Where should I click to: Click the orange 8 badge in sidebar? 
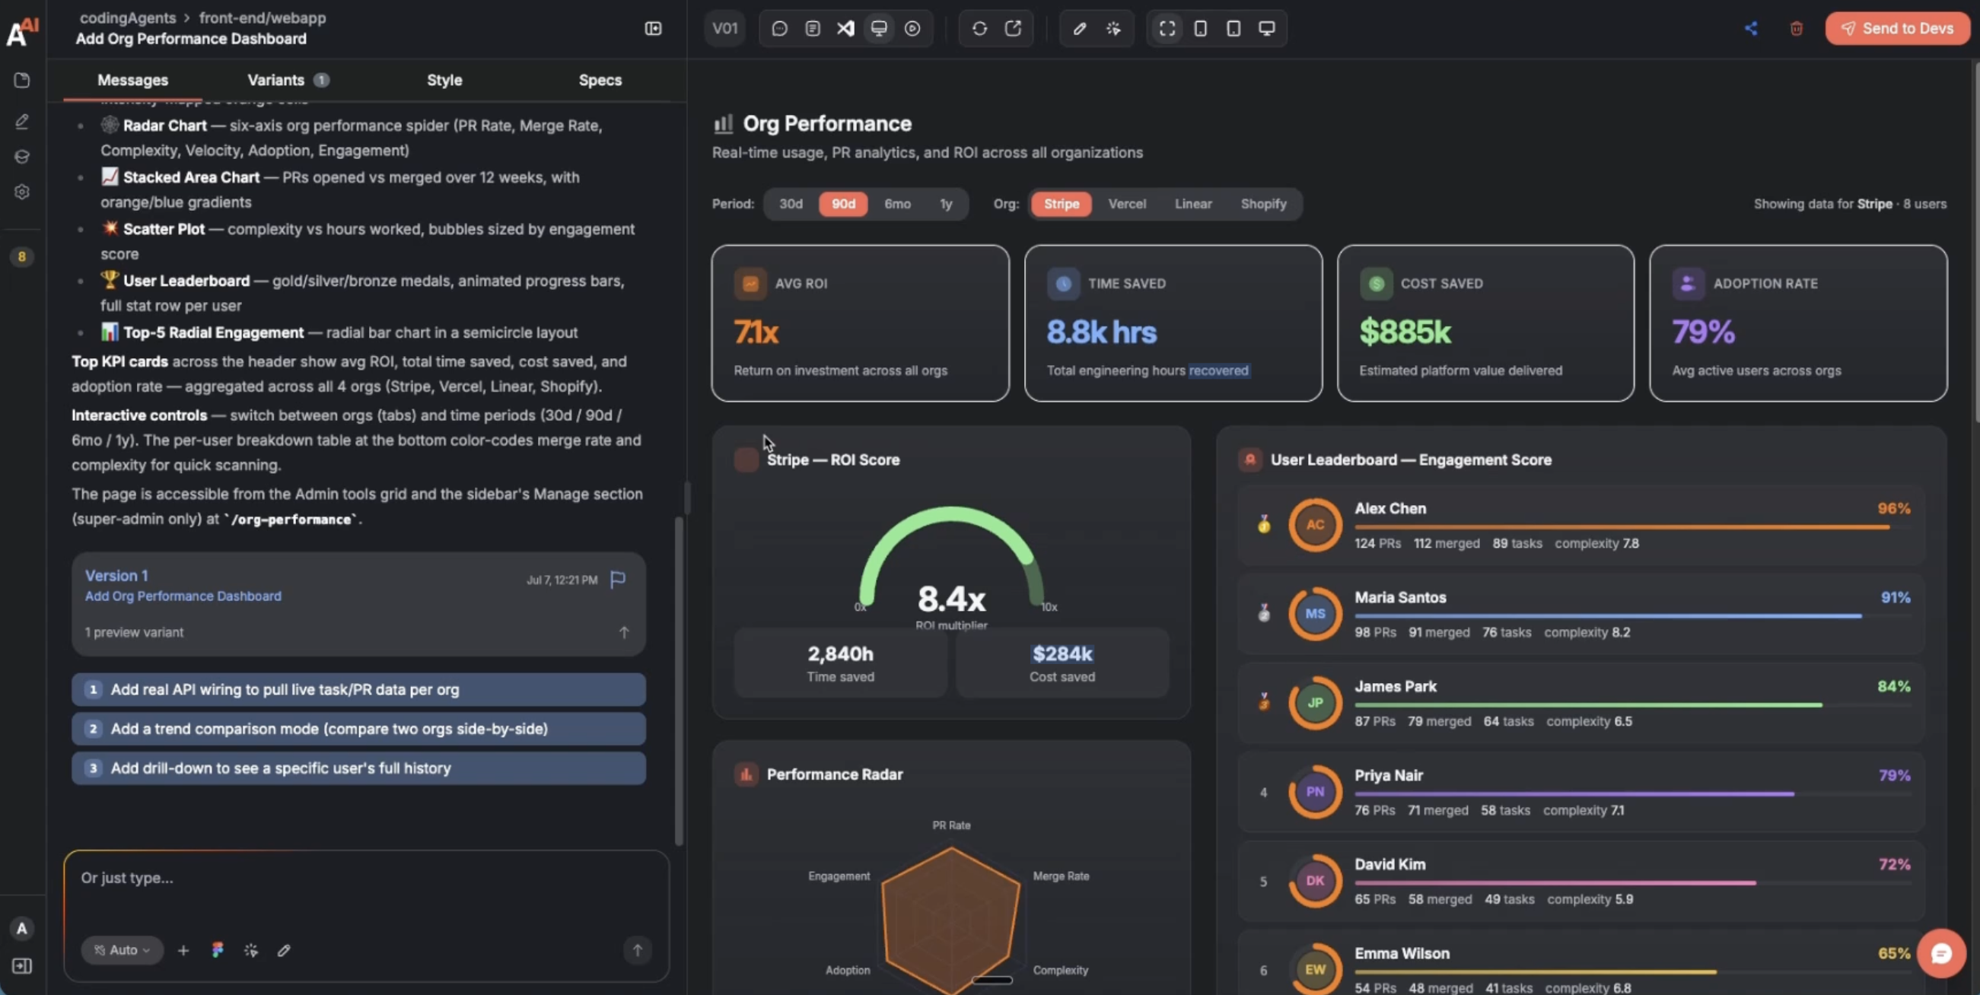tap(21, 256)
